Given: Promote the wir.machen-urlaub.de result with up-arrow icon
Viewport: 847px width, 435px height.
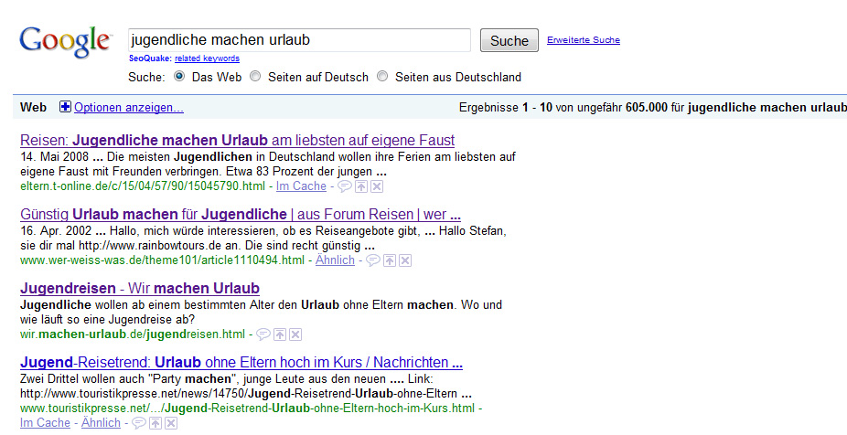Looking at the screenshot, I should tap(280, 334).
